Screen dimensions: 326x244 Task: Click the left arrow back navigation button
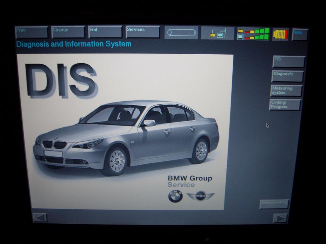[40, 218]
